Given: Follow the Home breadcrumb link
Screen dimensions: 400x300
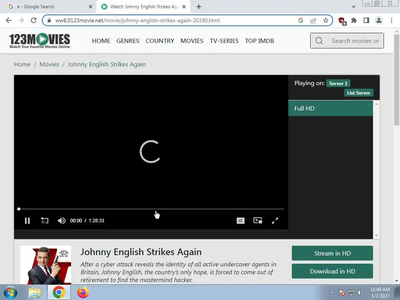Looking at the screenshot, I should tap(22, 64).
